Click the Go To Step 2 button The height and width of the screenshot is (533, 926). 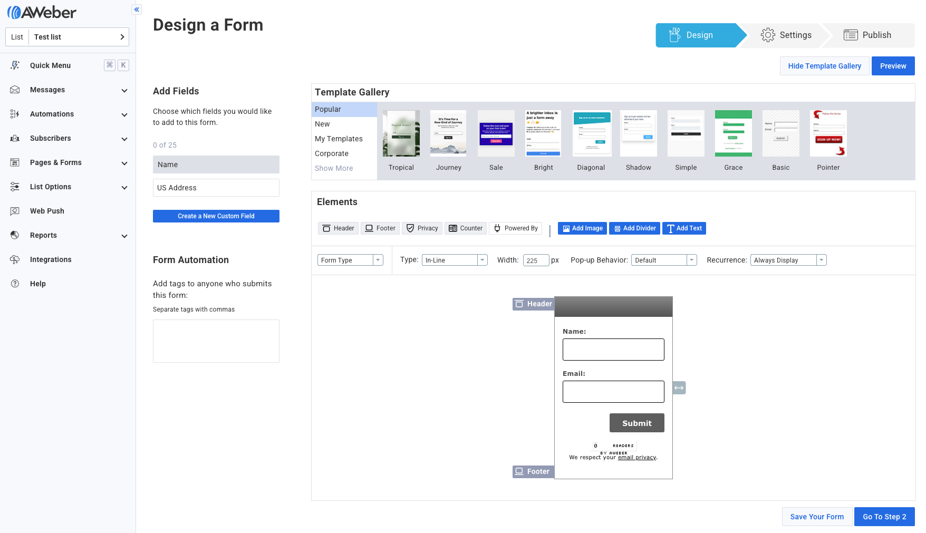(884, 517)
